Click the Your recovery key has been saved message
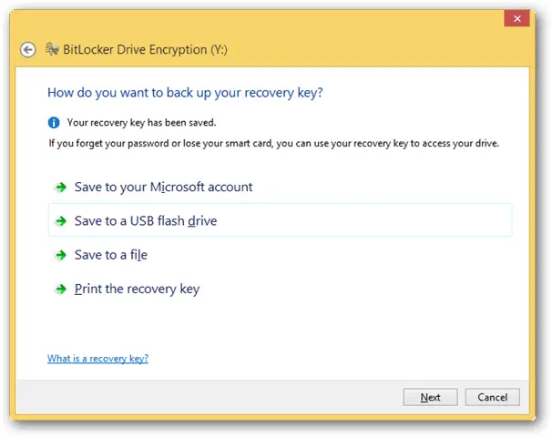 point(141,122)
